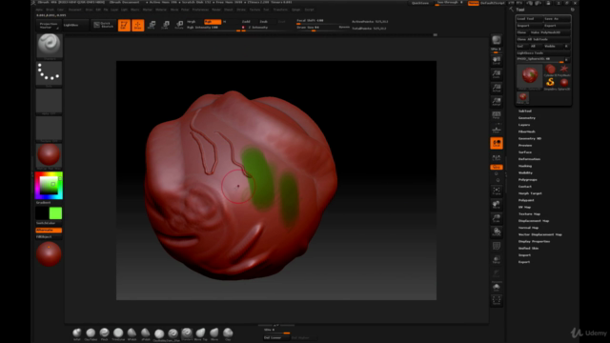
Task: Click Make PolyMesh3D button
Action: [x=551, y=32]
